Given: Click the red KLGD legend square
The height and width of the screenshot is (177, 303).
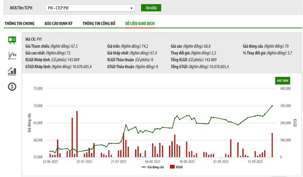Looking at the screenshot, I should 172,167.
